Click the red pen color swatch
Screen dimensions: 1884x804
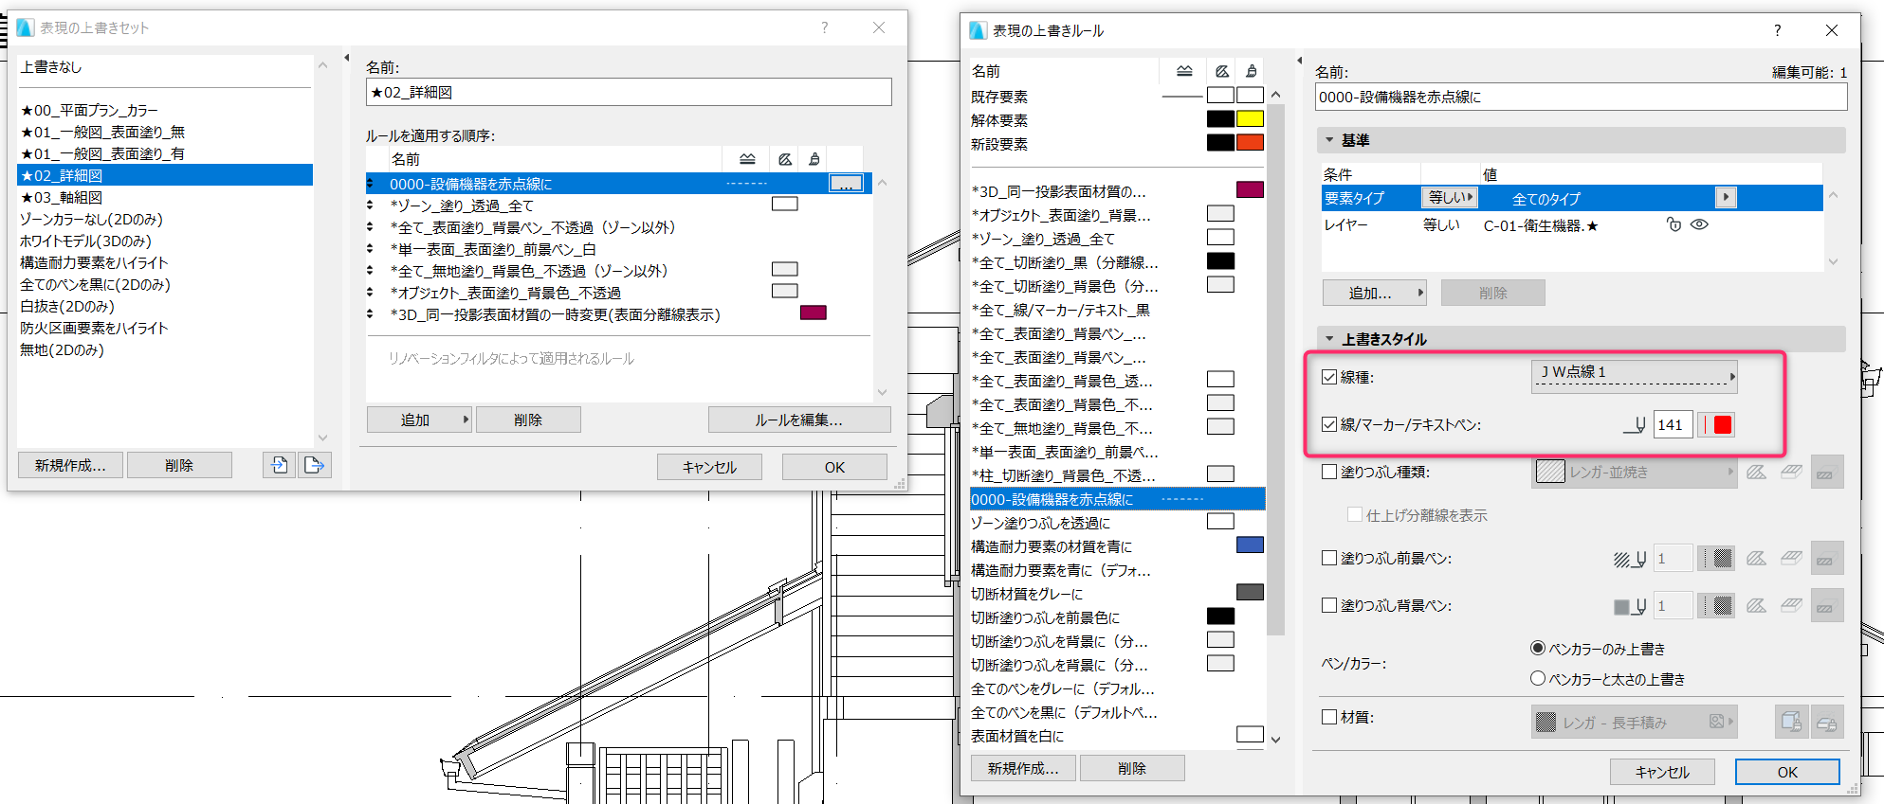coord(1723,425)
